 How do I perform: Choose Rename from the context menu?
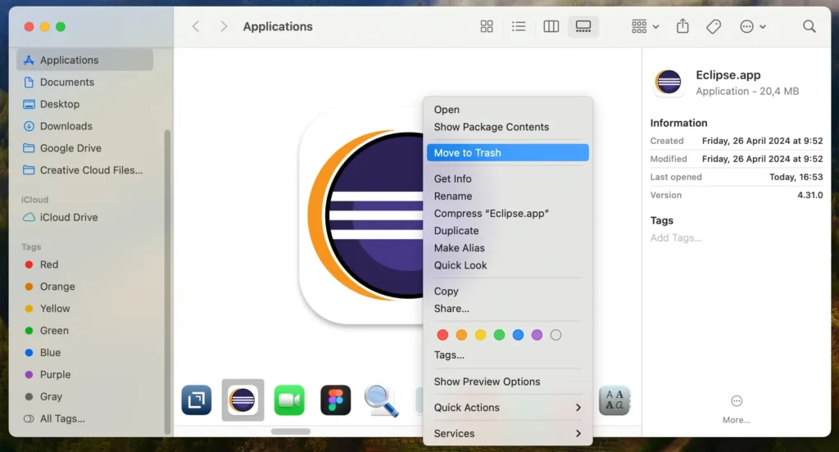pyautogui.click(x=508, y=196)
